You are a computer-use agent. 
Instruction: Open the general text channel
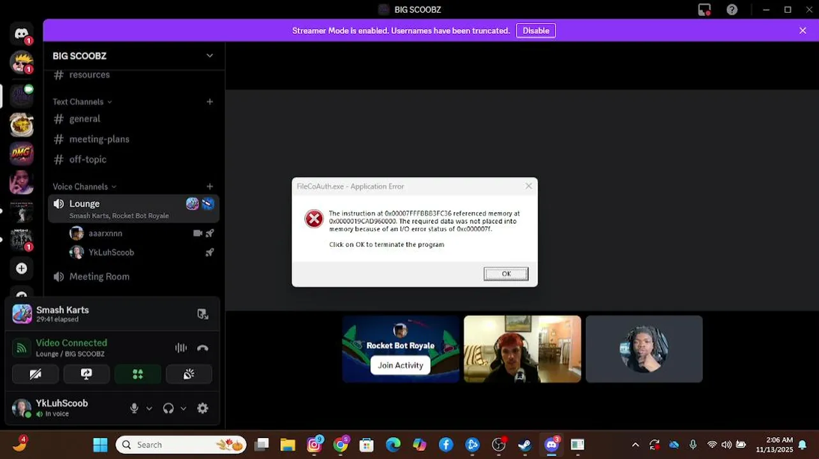click(133, 119)
